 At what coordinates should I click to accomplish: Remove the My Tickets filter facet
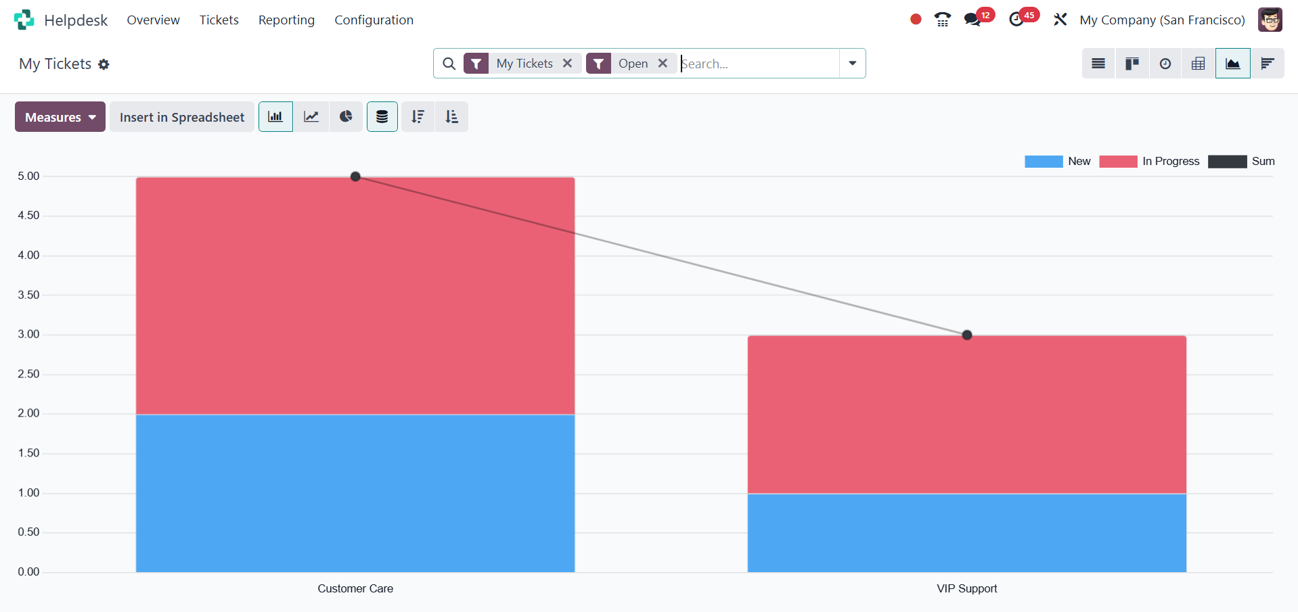click(x=568, y=63)
